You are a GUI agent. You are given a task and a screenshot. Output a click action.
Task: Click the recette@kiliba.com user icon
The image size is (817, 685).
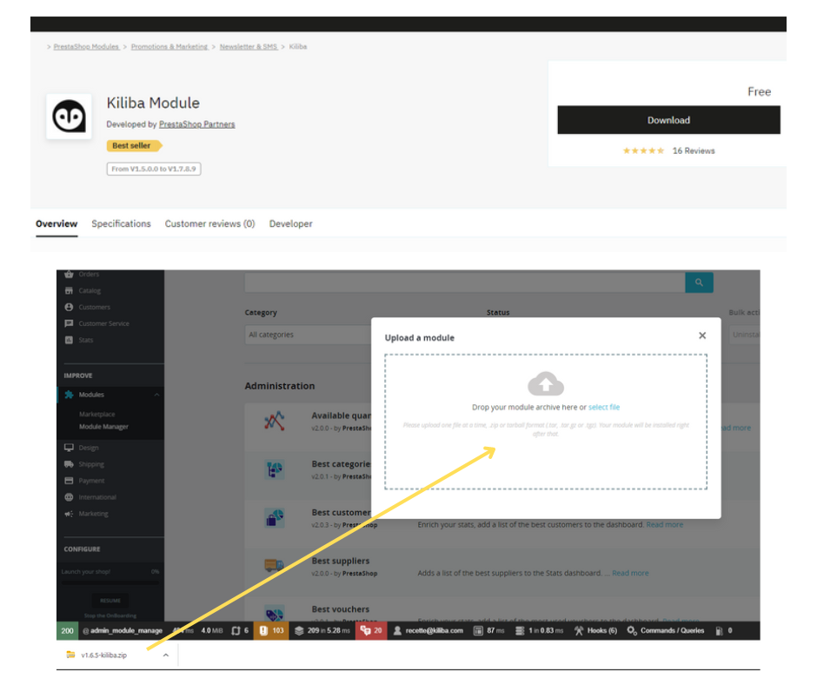397,631
